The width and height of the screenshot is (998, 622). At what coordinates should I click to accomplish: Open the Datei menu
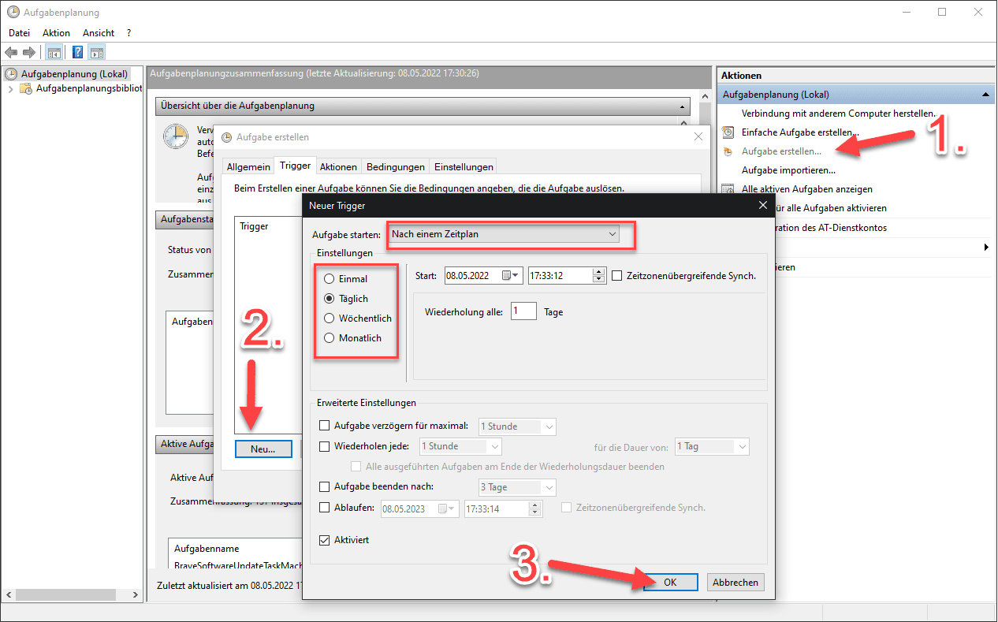coord(19,33)
